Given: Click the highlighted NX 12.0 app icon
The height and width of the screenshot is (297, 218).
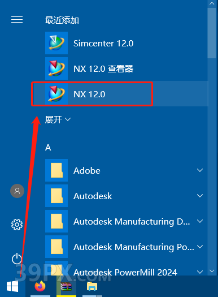Looking at the screenshot, I should pyautogui.click(x=56, y=94).
